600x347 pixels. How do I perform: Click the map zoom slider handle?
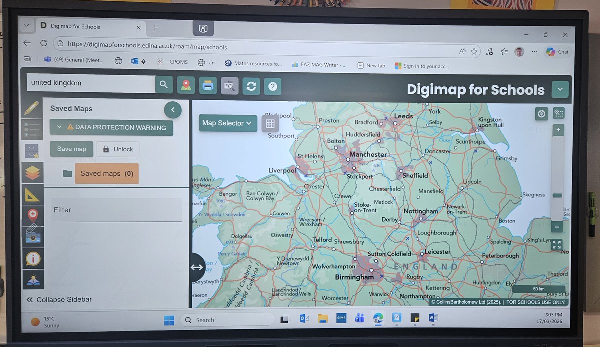click(557, 195)
